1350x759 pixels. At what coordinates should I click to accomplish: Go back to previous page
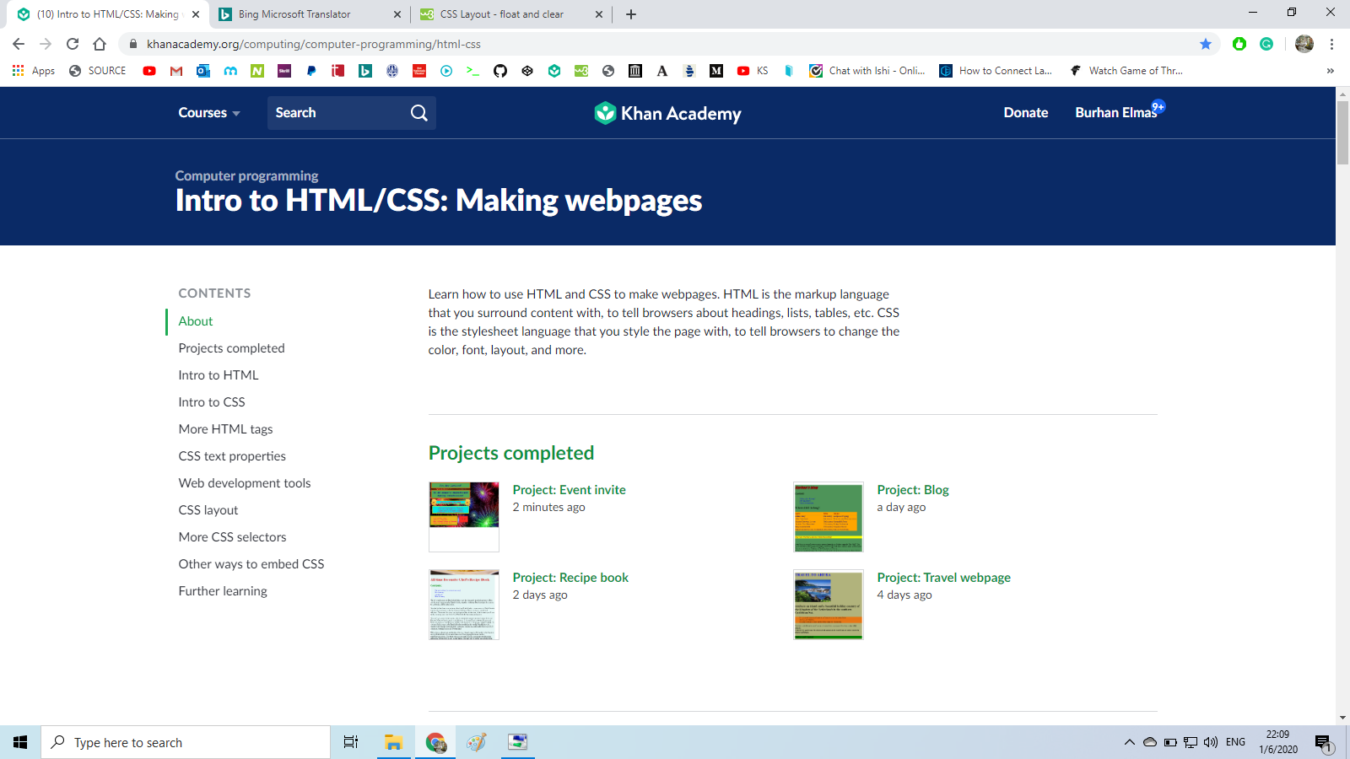(19, 44)
